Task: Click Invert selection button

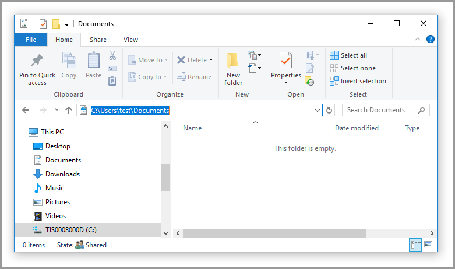Action: [x=358, y=81]
